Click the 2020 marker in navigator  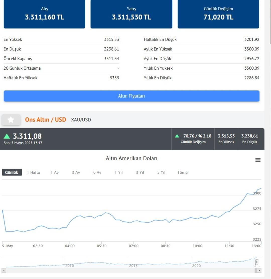pyautogui.click(x=196, y=266)
